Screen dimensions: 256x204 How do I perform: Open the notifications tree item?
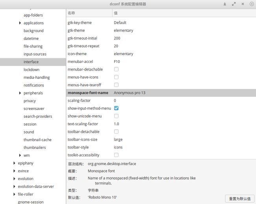(34, 85)
